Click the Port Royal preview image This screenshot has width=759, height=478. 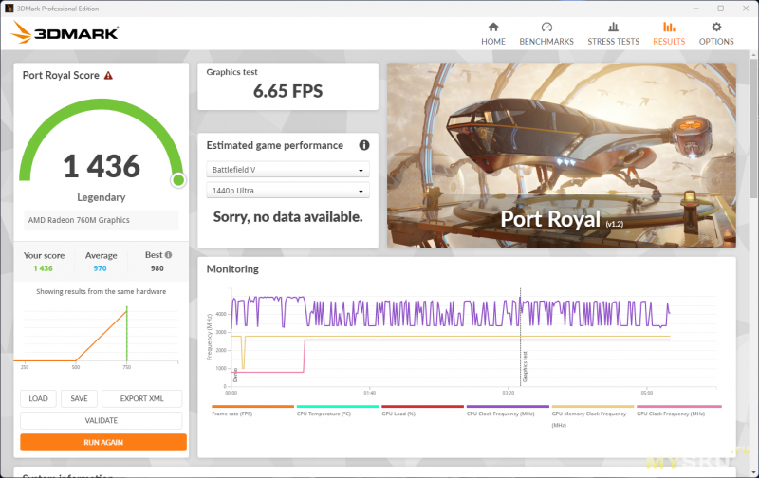pyautogui.click(x=562, y=156)
